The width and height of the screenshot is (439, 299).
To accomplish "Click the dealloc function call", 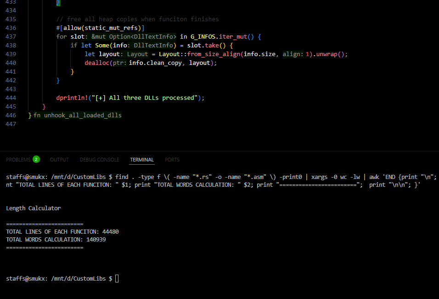I will [97, 63].
